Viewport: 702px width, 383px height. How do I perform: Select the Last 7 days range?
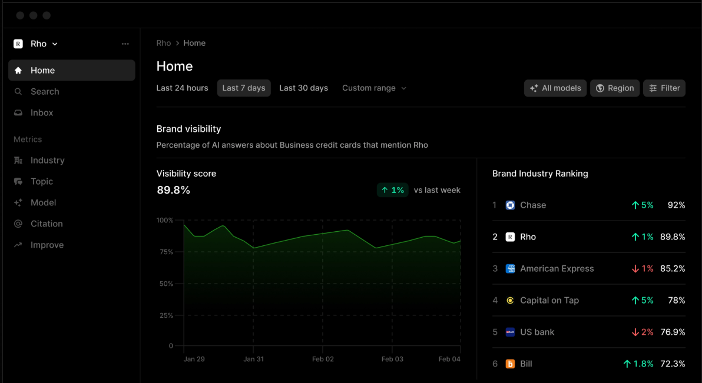point(244,88)
